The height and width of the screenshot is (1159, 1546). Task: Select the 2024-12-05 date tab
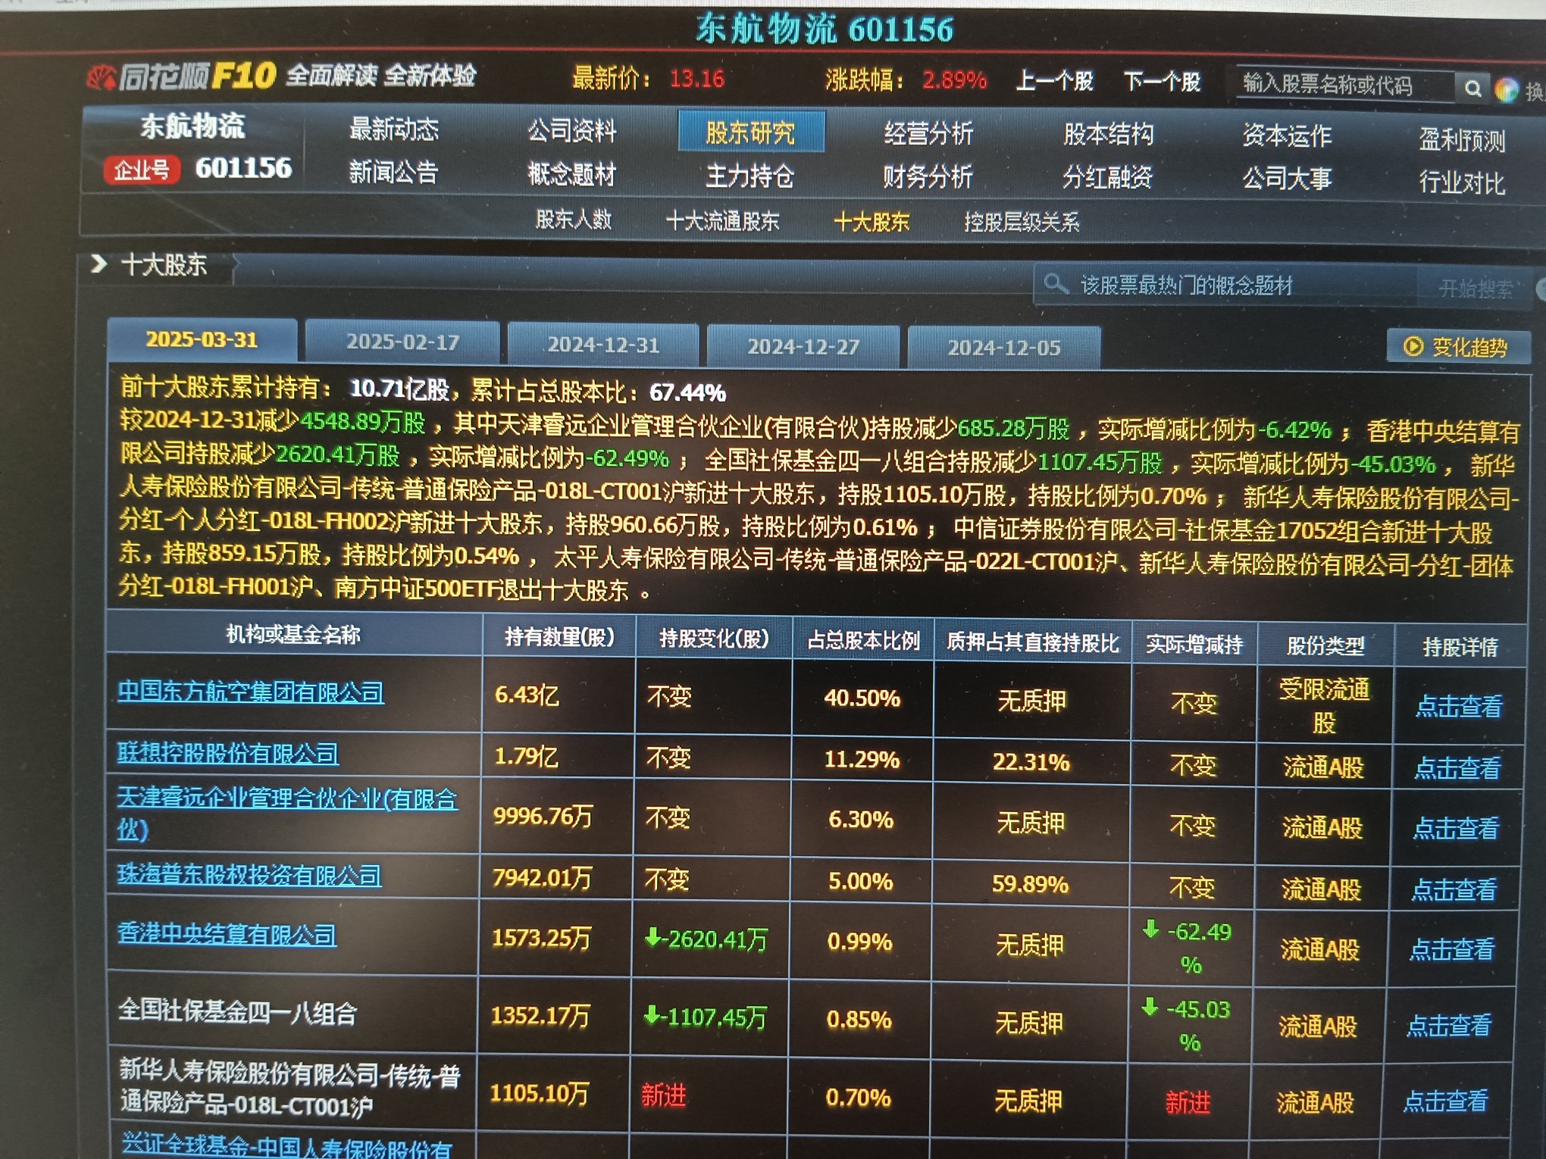click(1004, 348)
